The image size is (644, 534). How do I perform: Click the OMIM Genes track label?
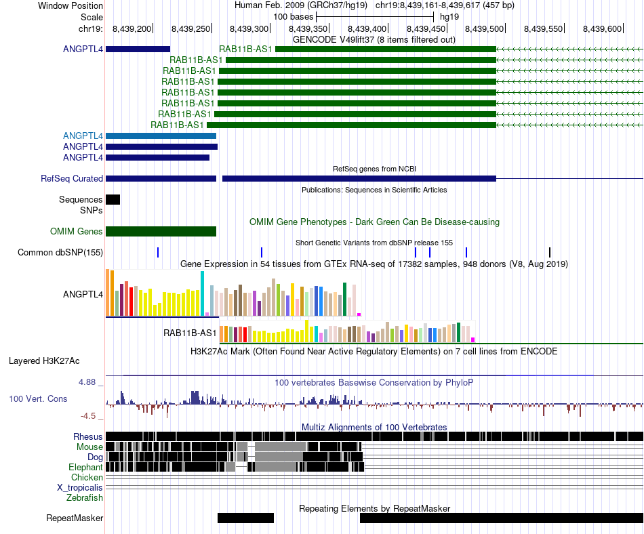click(x=76, y=232)
